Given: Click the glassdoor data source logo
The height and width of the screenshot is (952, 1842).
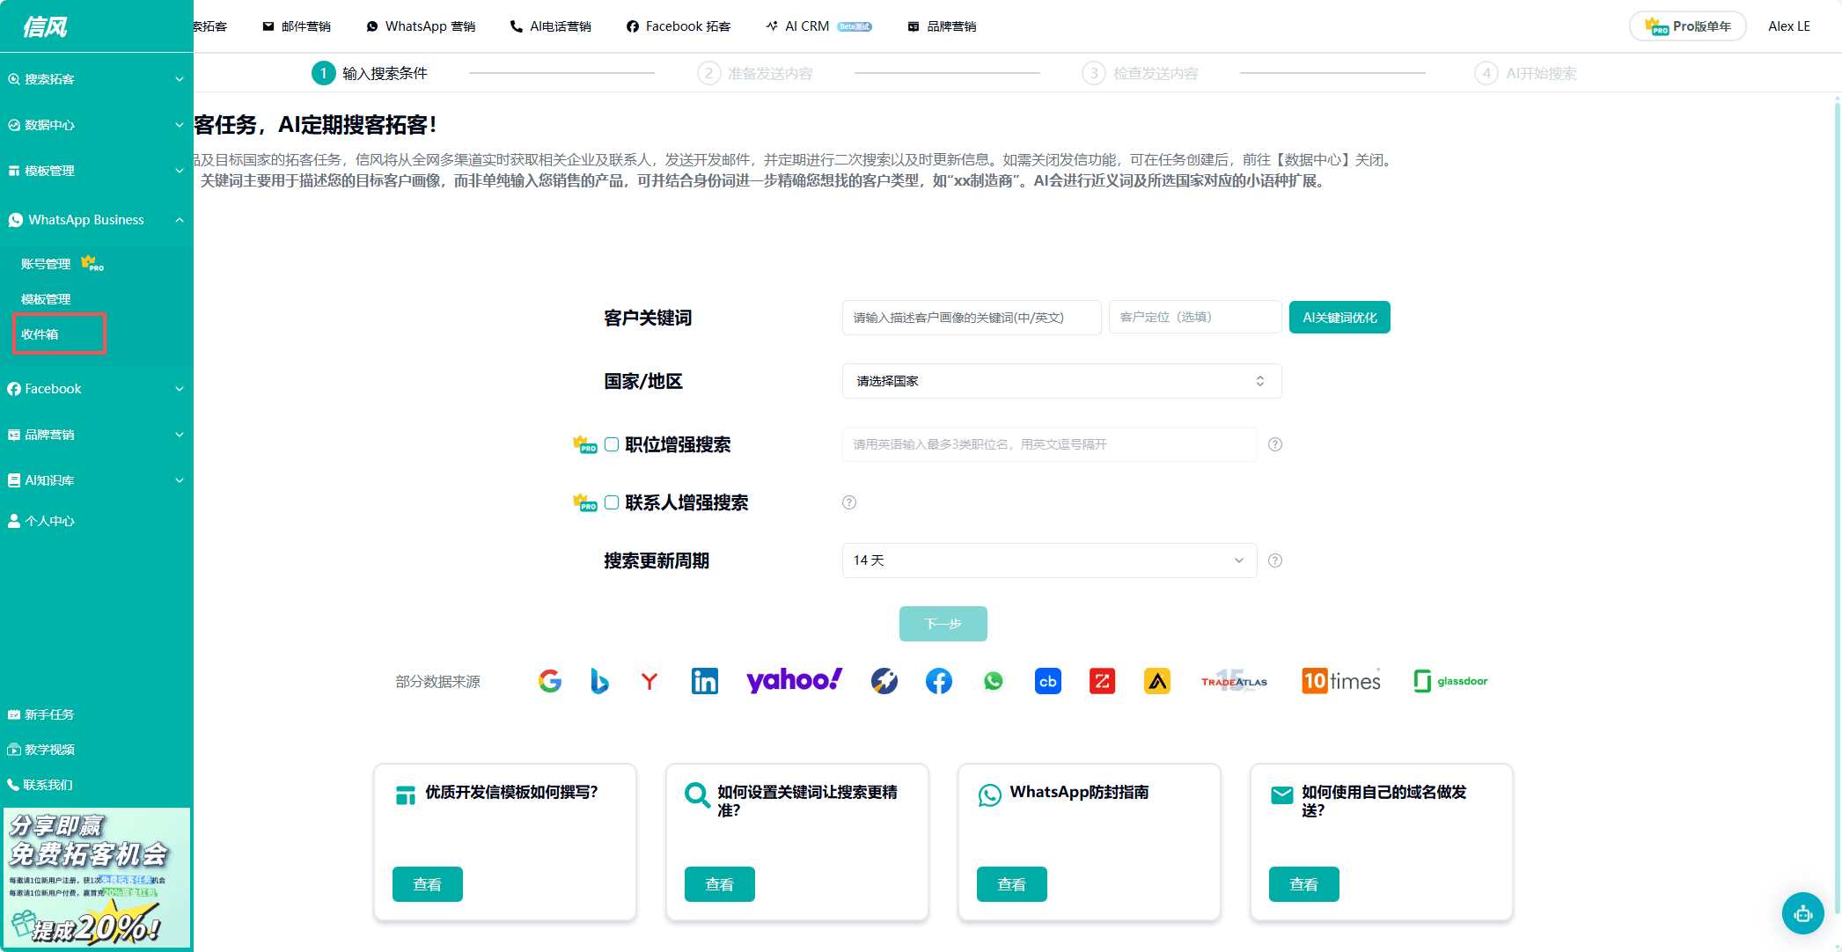Looking at the screenshot, I should coord(1450,681).
